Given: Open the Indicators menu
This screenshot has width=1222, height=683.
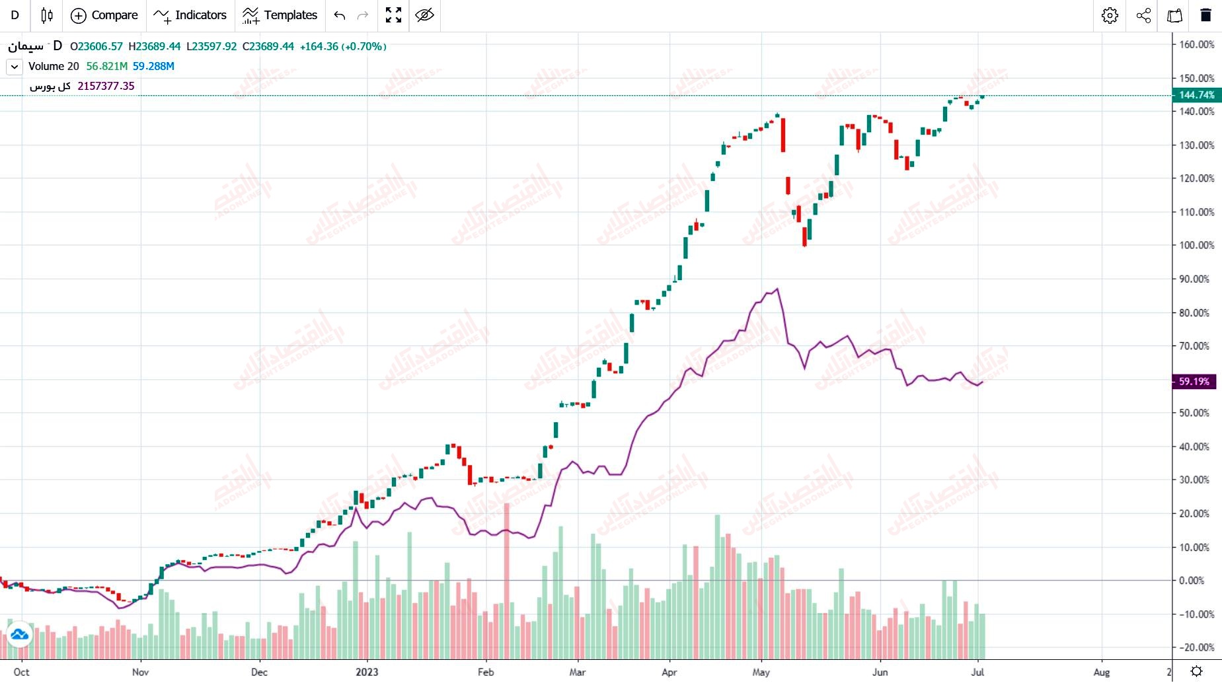Looking at the screenshot, I should (190, 15).
